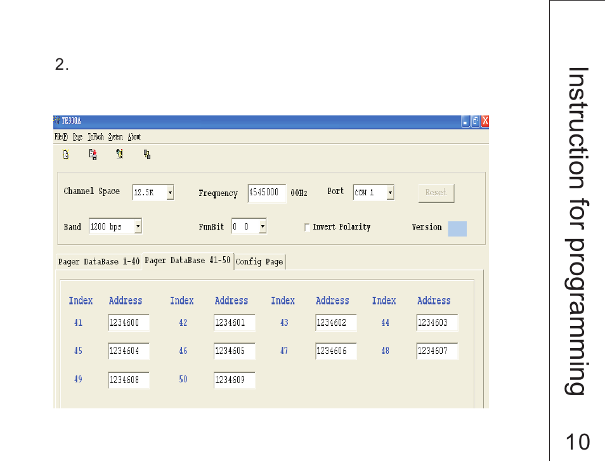
Task: Click address field for index 41
Action: (129, 323)
